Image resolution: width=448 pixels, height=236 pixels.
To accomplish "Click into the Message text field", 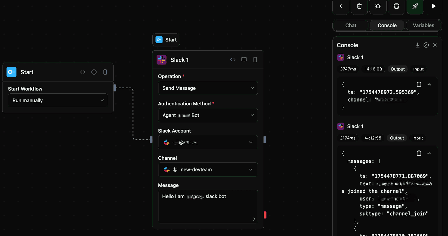I will tap(208, 207).
